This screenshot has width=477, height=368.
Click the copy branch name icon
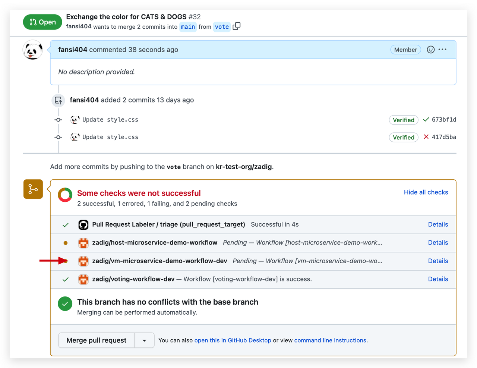[237, 26]
